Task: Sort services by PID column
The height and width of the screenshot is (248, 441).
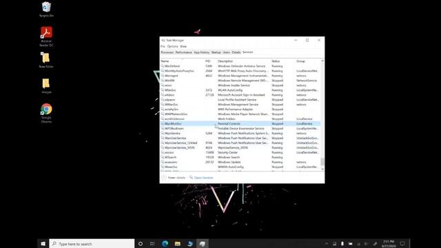Action: [211, 61]
